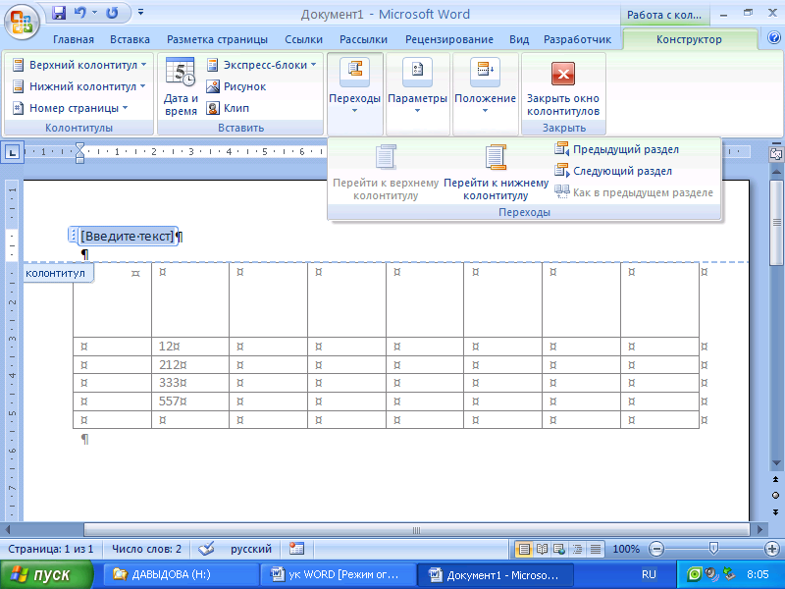Image resolution: width=785 pixels, height=589 pixels.
Task: Toggle the ruler button above vertical scrollbar
Action: coord(775,154)
